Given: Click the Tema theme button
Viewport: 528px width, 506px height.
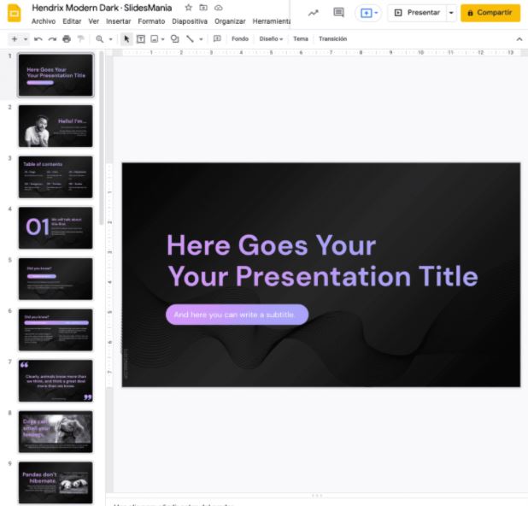Looking at the screenshot, I should click(301, 39).
